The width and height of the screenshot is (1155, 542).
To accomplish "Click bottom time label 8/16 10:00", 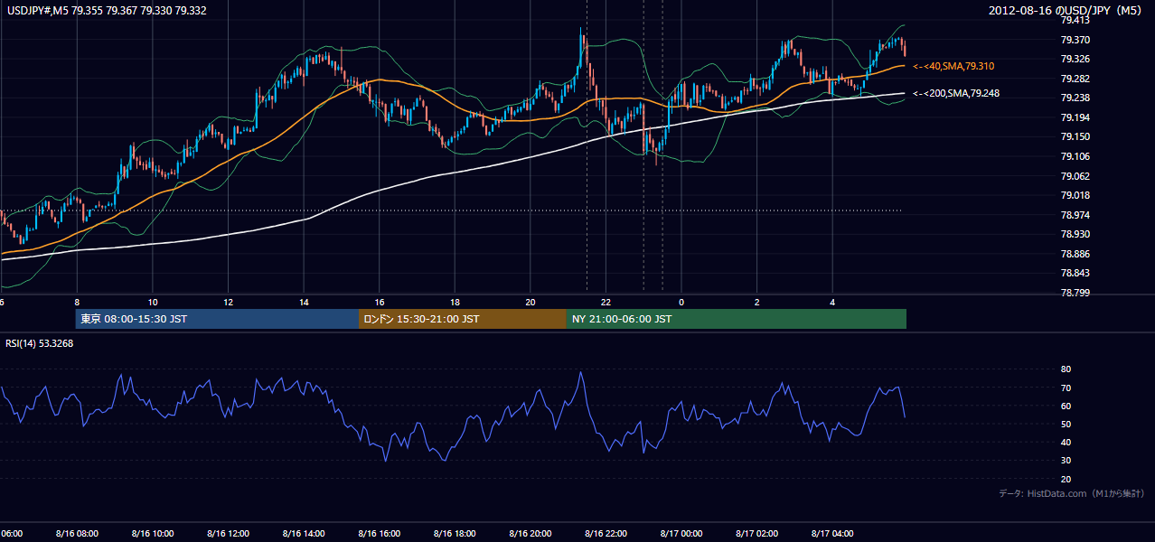I will (153, 533).
